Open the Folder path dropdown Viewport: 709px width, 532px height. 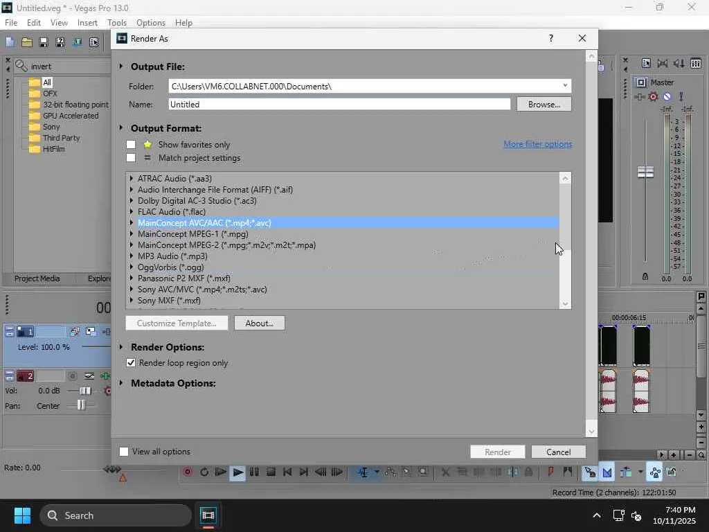[x=565, y=85]
